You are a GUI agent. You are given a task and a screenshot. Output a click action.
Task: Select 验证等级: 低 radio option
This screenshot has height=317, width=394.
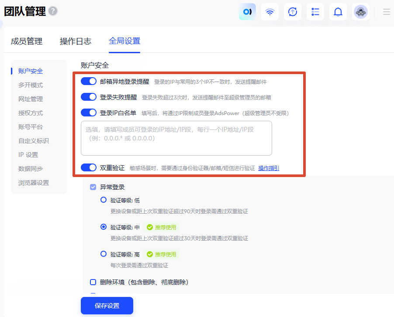[103, 200]
